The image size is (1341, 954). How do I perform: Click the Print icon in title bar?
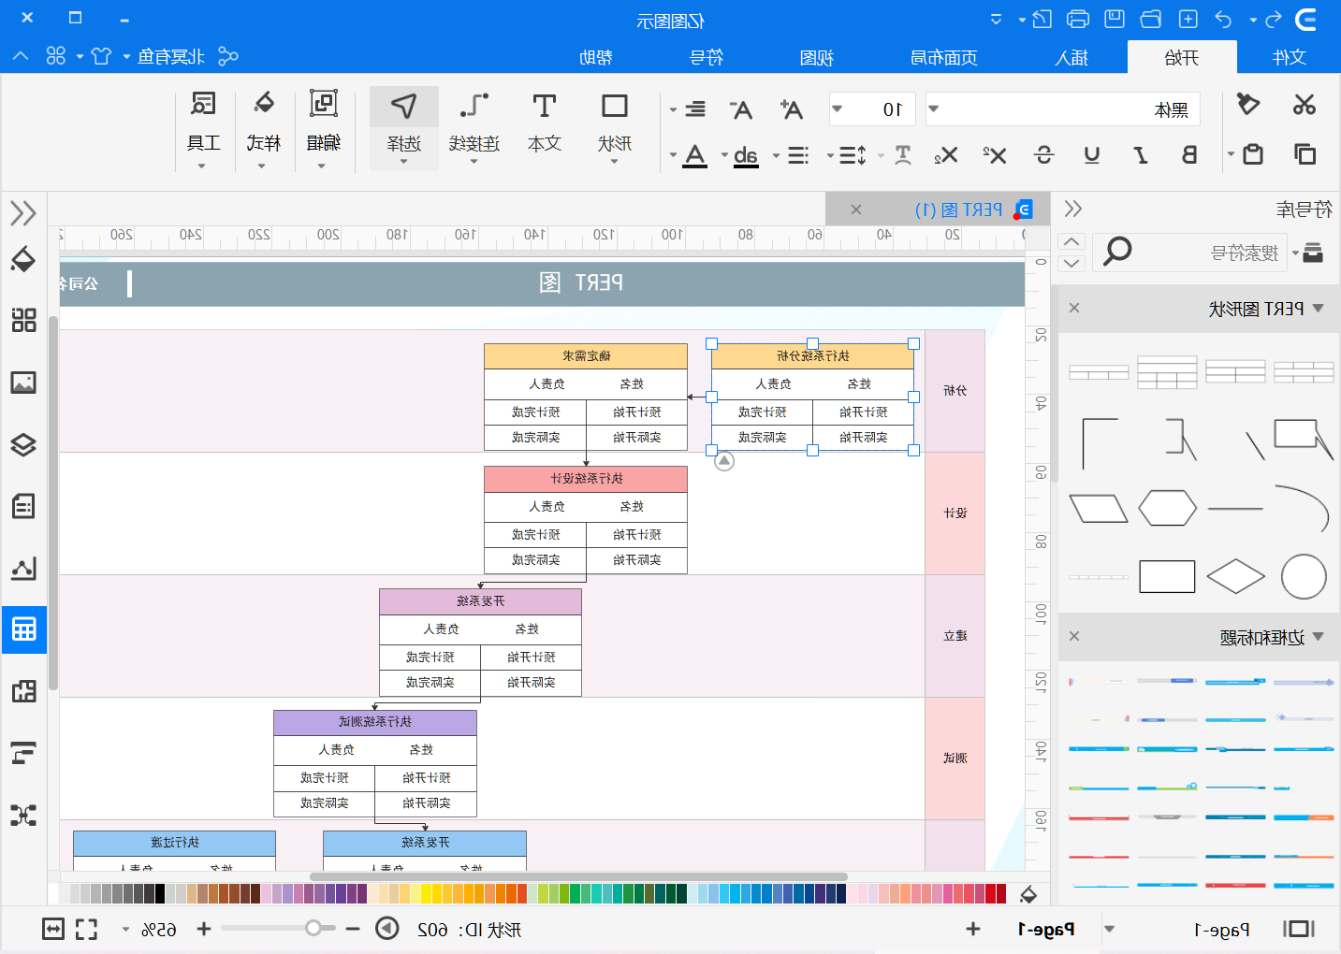point(1078,19)
